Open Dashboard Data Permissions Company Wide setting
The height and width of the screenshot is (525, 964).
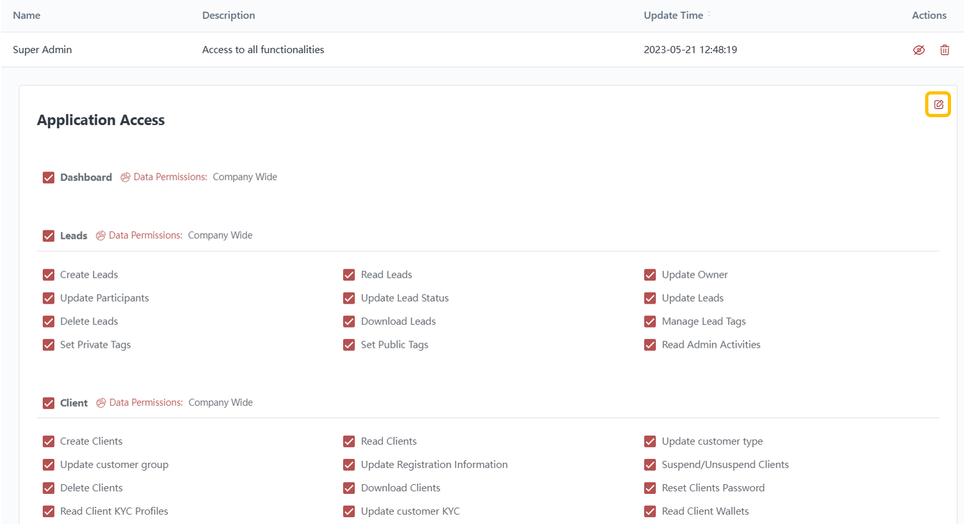(245, 177)
